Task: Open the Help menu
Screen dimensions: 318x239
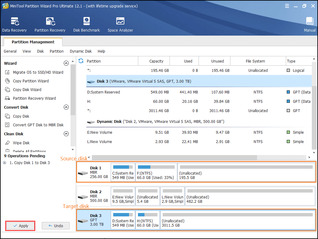Action: click(x=101, y=51)
